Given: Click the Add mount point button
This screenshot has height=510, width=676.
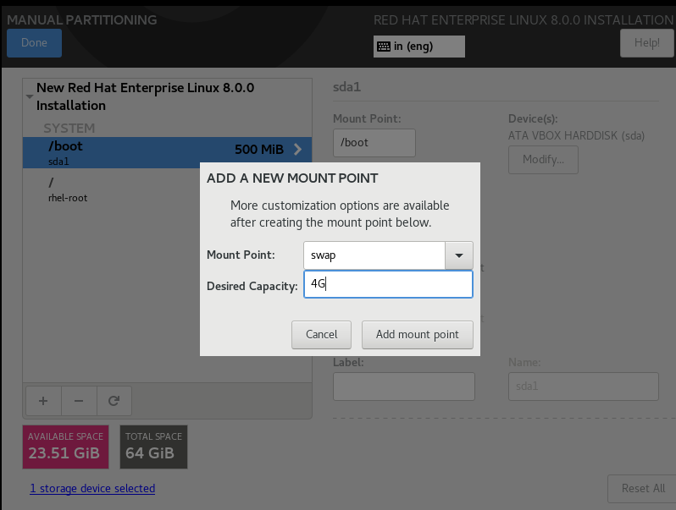Looking at the screenshot, I should point(418,334).
